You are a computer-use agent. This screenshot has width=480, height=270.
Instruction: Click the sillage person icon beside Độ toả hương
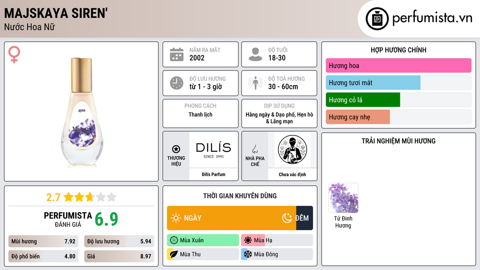click(x=255, y=83)
